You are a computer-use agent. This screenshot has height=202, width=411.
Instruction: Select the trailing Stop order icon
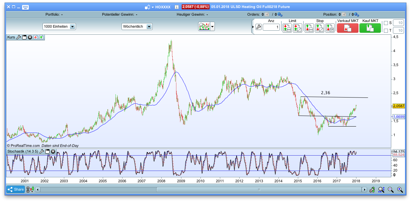pos(329,28)
